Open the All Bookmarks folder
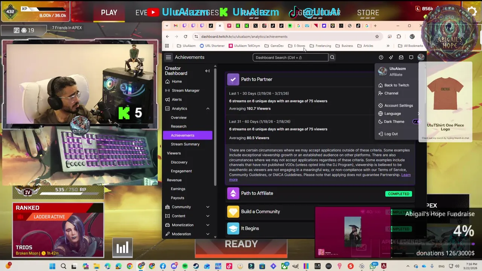Image resolution: width=482 pixels, height=271 pixels. [410, 46]
